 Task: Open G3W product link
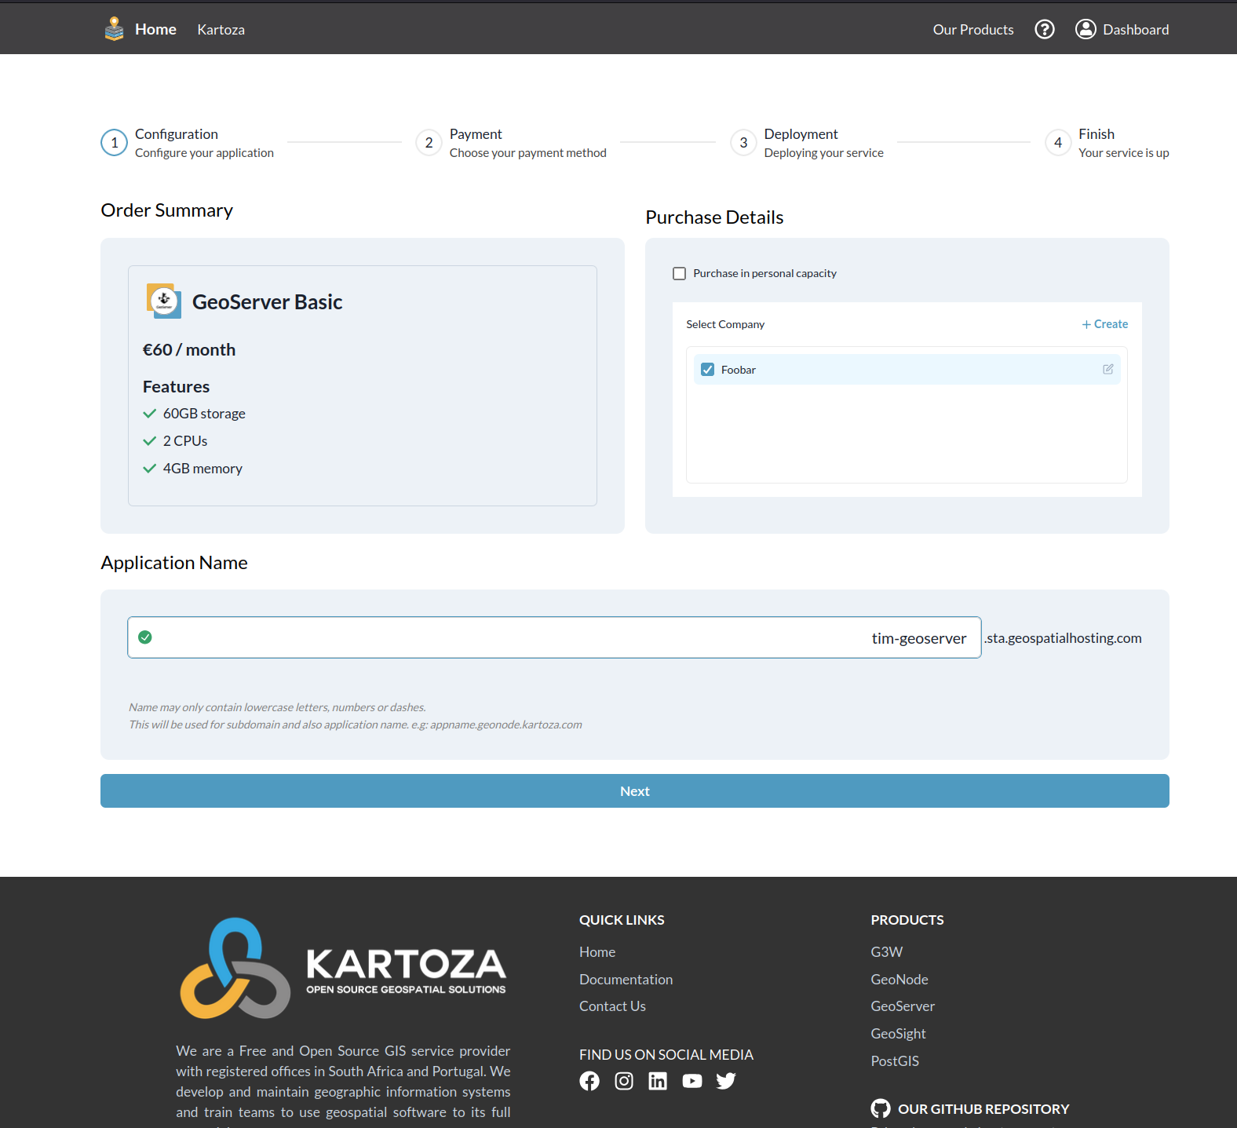coord(887,952)
